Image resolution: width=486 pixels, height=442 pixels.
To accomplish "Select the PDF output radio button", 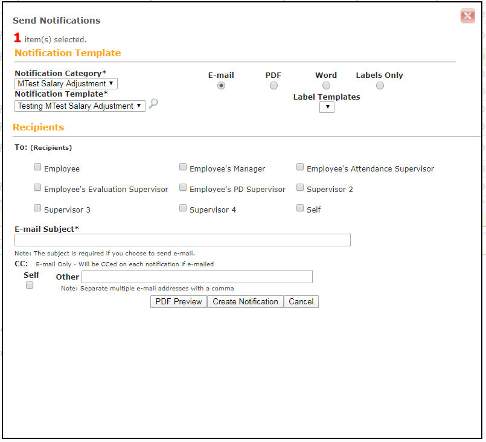I will pyautogui.click(x=273, y=86).
